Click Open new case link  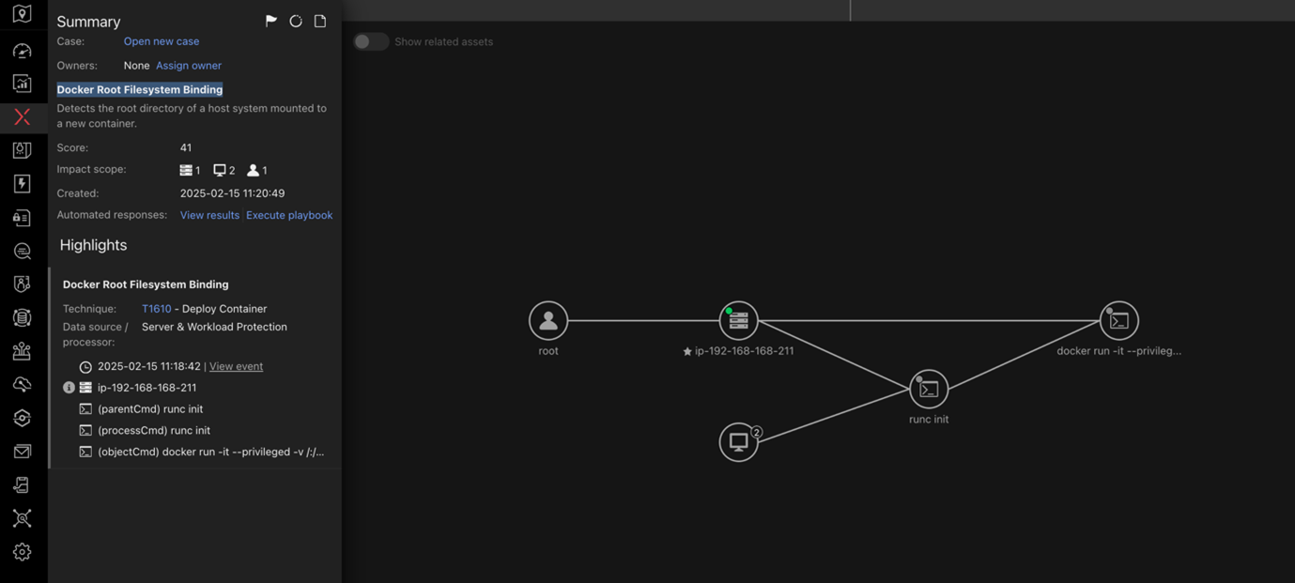coord(162,41)
